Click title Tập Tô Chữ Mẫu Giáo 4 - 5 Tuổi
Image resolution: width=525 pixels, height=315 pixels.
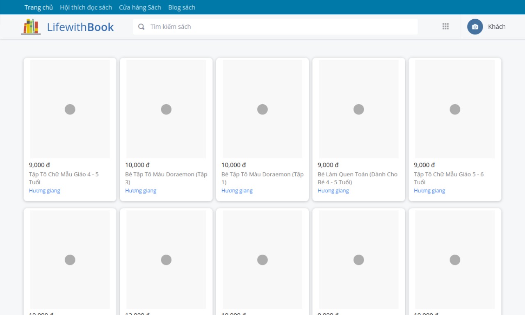coord(64,178)
